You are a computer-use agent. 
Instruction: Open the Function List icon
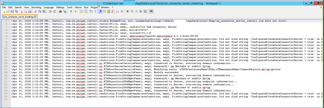coord(113,11)
